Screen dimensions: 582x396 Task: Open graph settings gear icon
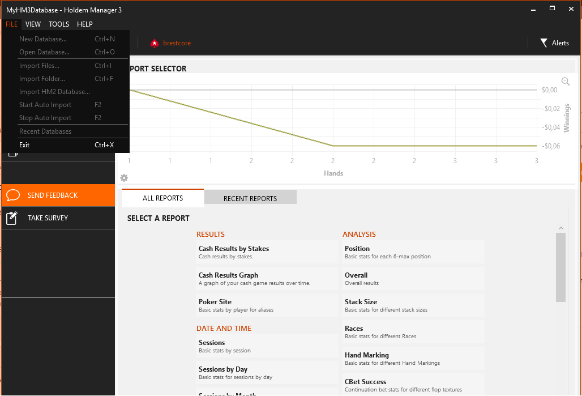pos(124,178)
